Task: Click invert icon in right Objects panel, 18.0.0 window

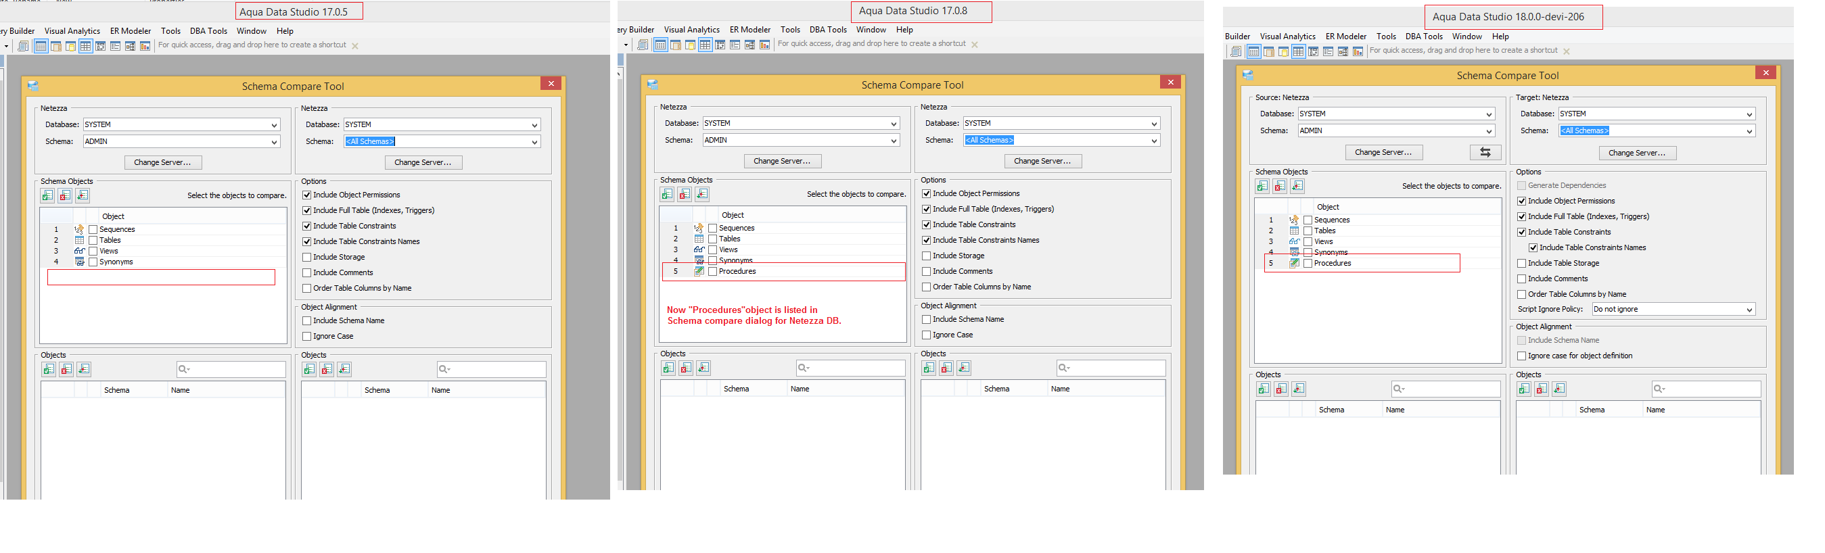Action: tap(1560, 389)
